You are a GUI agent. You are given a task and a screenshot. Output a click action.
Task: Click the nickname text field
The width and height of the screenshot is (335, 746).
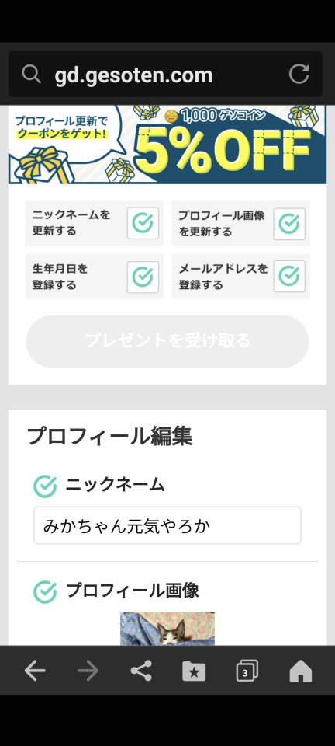coord(167,525)
